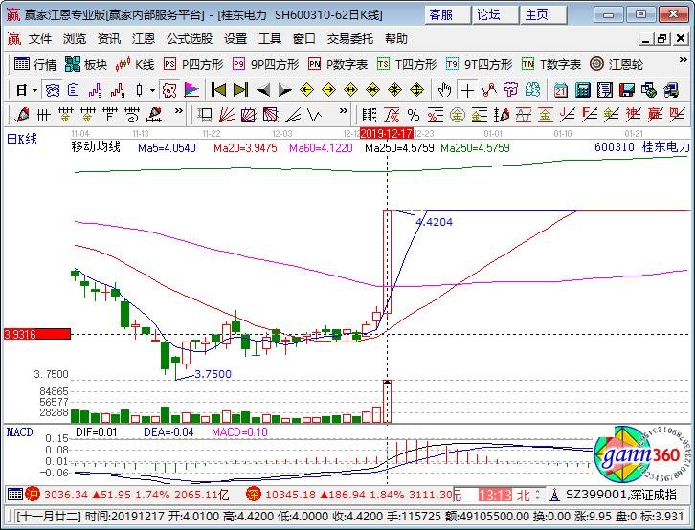Click the blue telephone icon
Screen dimensions: 695x530
click(x=53, y=90)
